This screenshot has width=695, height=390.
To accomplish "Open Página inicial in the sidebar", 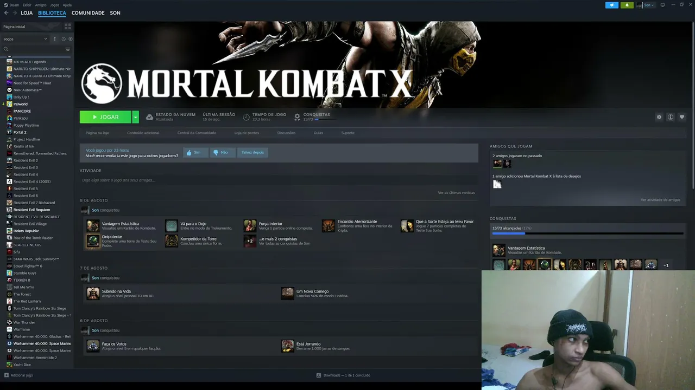I will click(14, 27).
